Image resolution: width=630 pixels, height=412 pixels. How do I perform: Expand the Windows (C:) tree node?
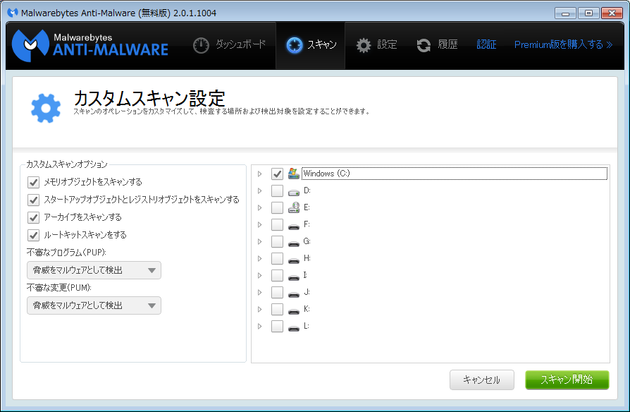pos(260,174)
